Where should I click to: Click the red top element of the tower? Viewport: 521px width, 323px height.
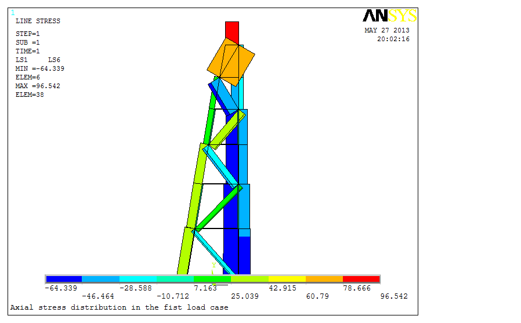[x=232, y=32]
